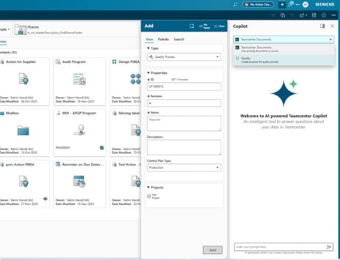Choose Teamcenter Documents option in dropdown list
The width and height of the screenshot is (340, 260).
[x=283, y=49]
